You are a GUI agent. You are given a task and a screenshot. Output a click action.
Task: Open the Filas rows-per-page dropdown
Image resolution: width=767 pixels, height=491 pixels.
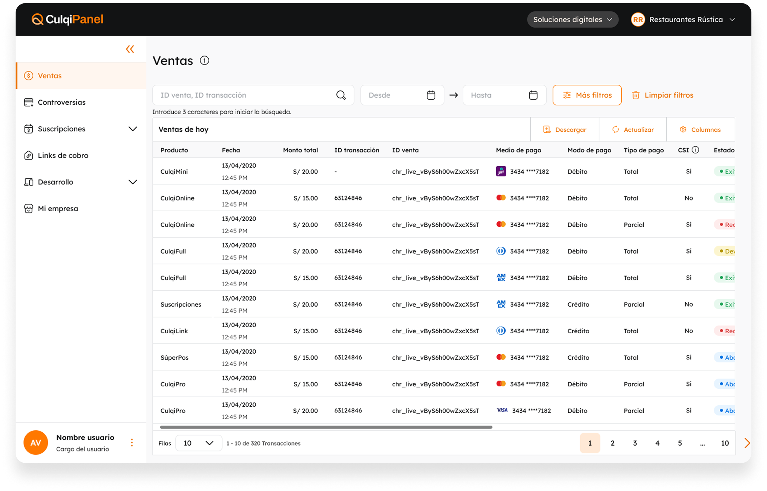[198, 443]
